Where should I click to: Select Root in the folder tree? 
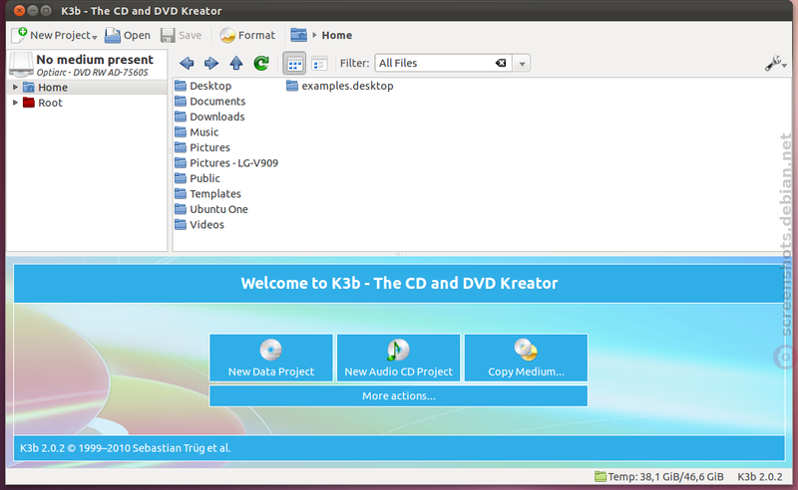50,103
